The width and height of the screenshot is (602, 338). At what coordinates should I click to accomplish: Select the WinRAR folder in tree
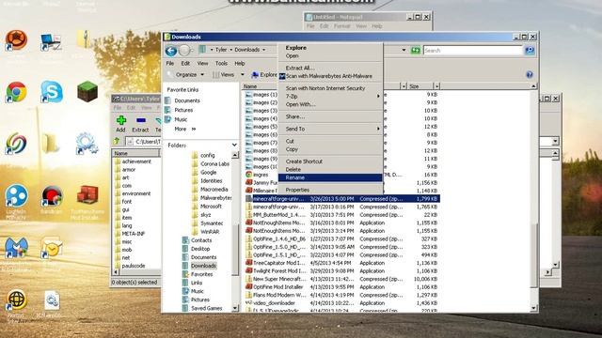click(210, 232)
